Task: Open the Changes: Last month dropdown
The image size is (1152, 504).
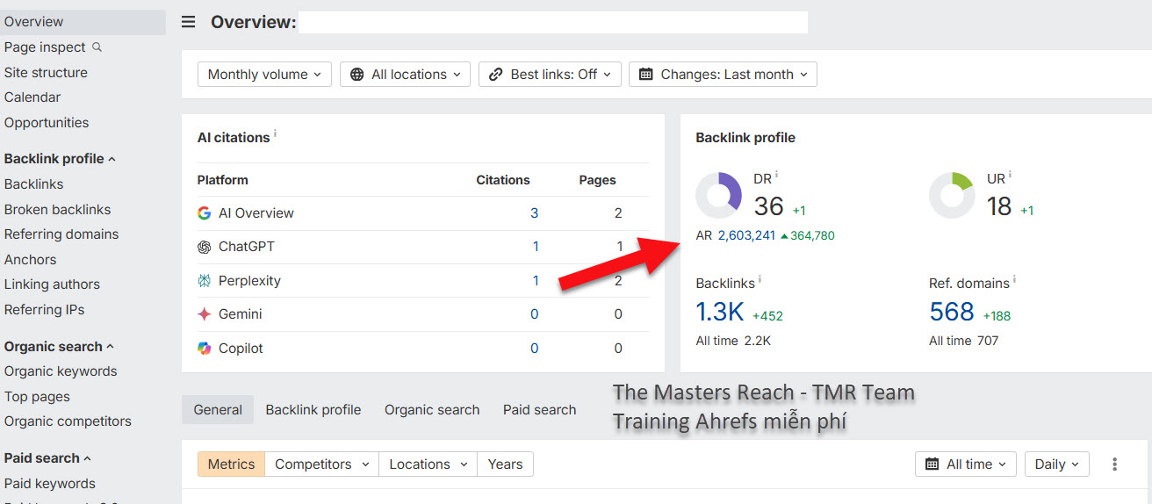Action: click(724, 75)
